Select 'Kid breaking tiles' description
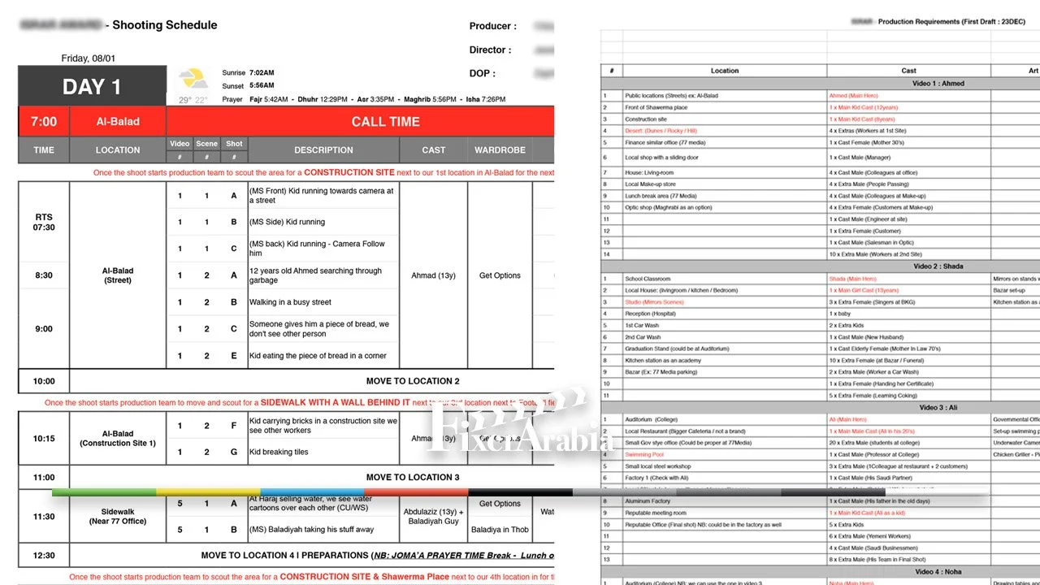Image resolution: width=1040 pixels, height=585 pixels. click(279, 452)
